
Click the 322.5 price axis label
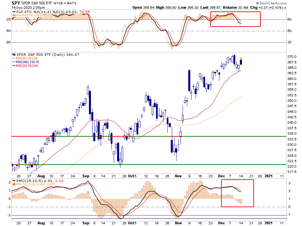[292, 161]
